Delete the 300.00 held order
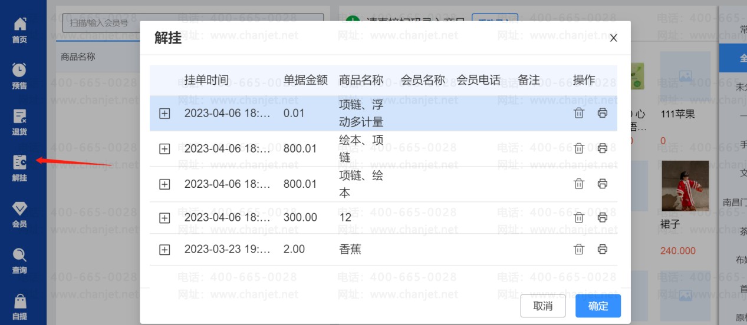The image size is (747, 325). tap(579, 217)
